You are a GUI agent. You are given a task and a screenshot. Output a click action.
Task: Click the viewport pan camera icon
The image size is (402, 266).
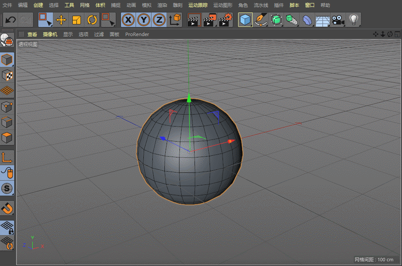coord(376,34)
